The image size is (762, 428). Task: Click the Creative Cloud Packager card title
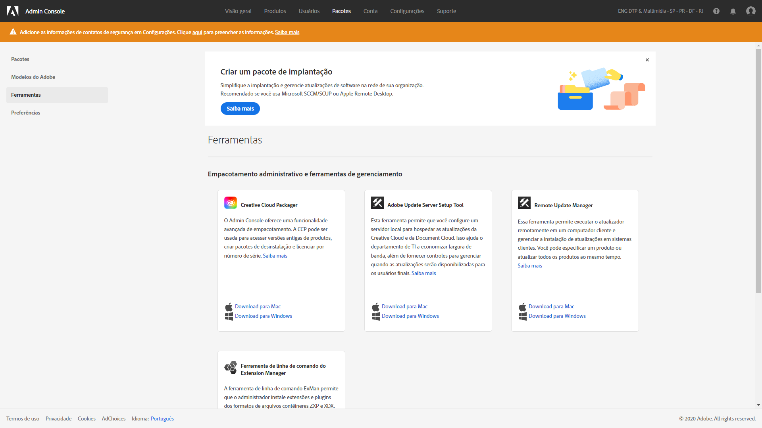[x=269, y=205]
